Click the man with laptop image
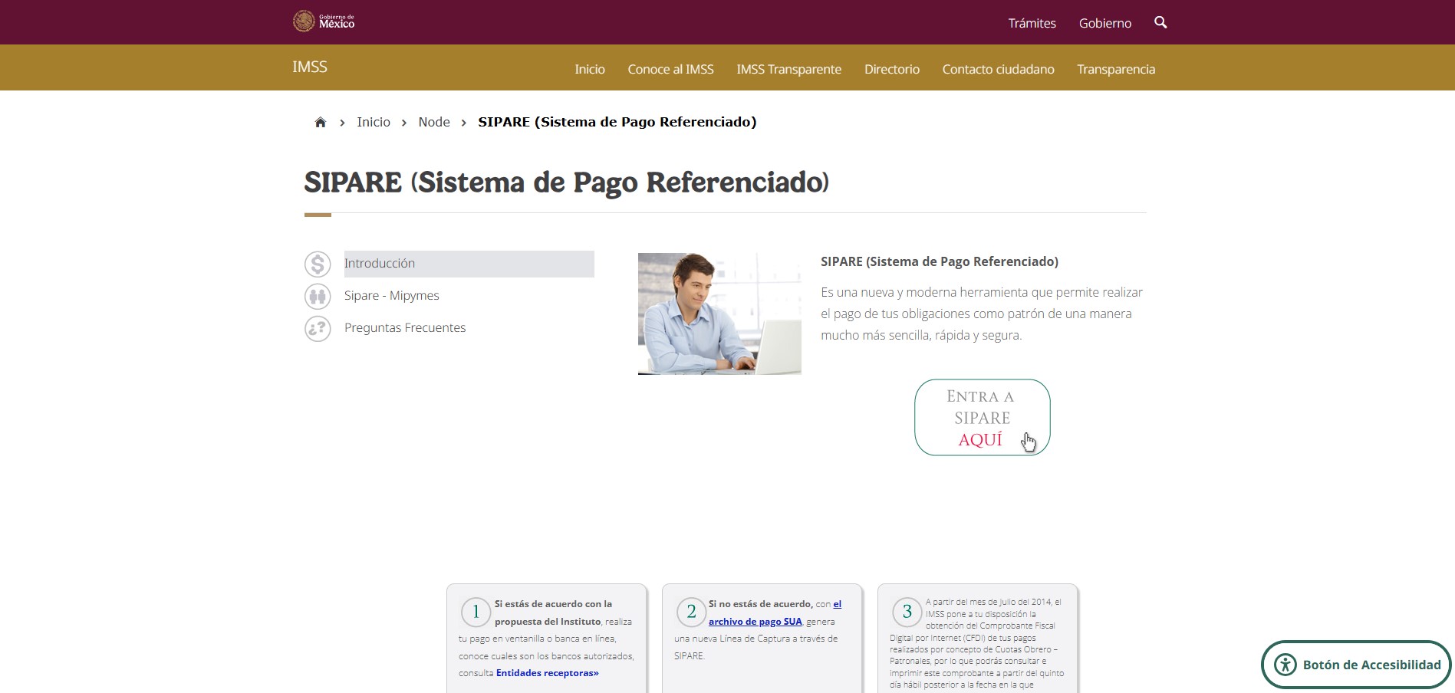1455x693 pixels. point(719,314)
